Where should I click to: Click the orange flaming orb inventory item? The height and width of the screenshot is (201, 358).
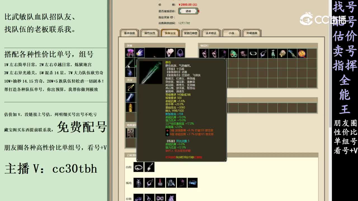(x=302, y=53)
